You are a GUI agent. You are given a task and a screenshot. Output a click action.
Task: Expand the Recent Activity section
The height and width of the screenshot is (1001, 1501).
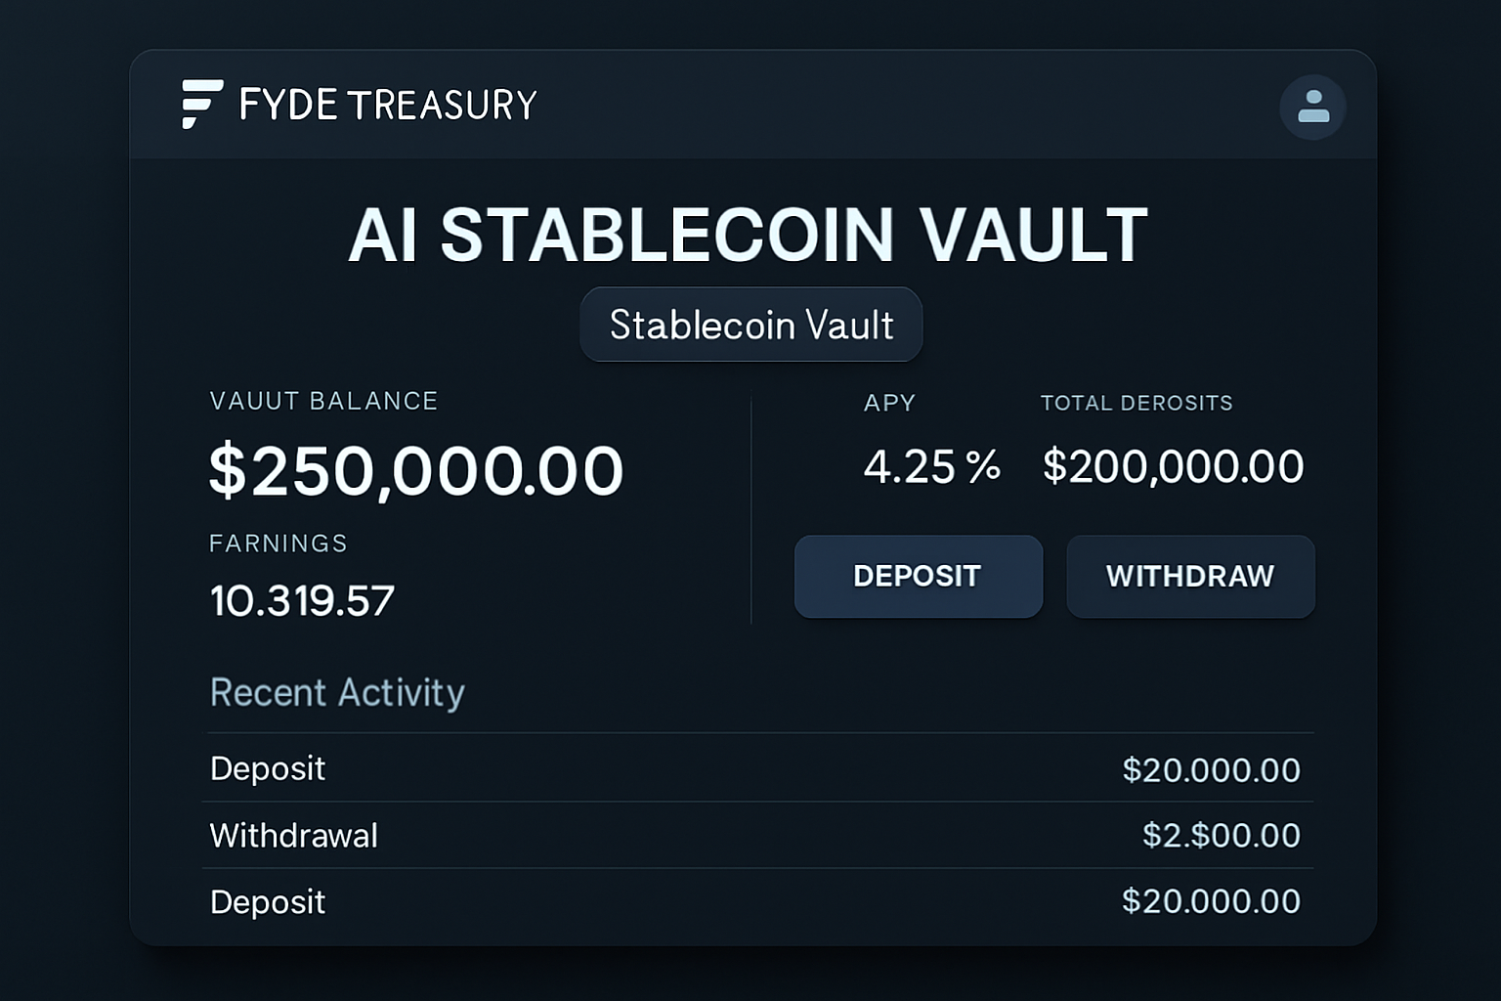click(337, 692)
